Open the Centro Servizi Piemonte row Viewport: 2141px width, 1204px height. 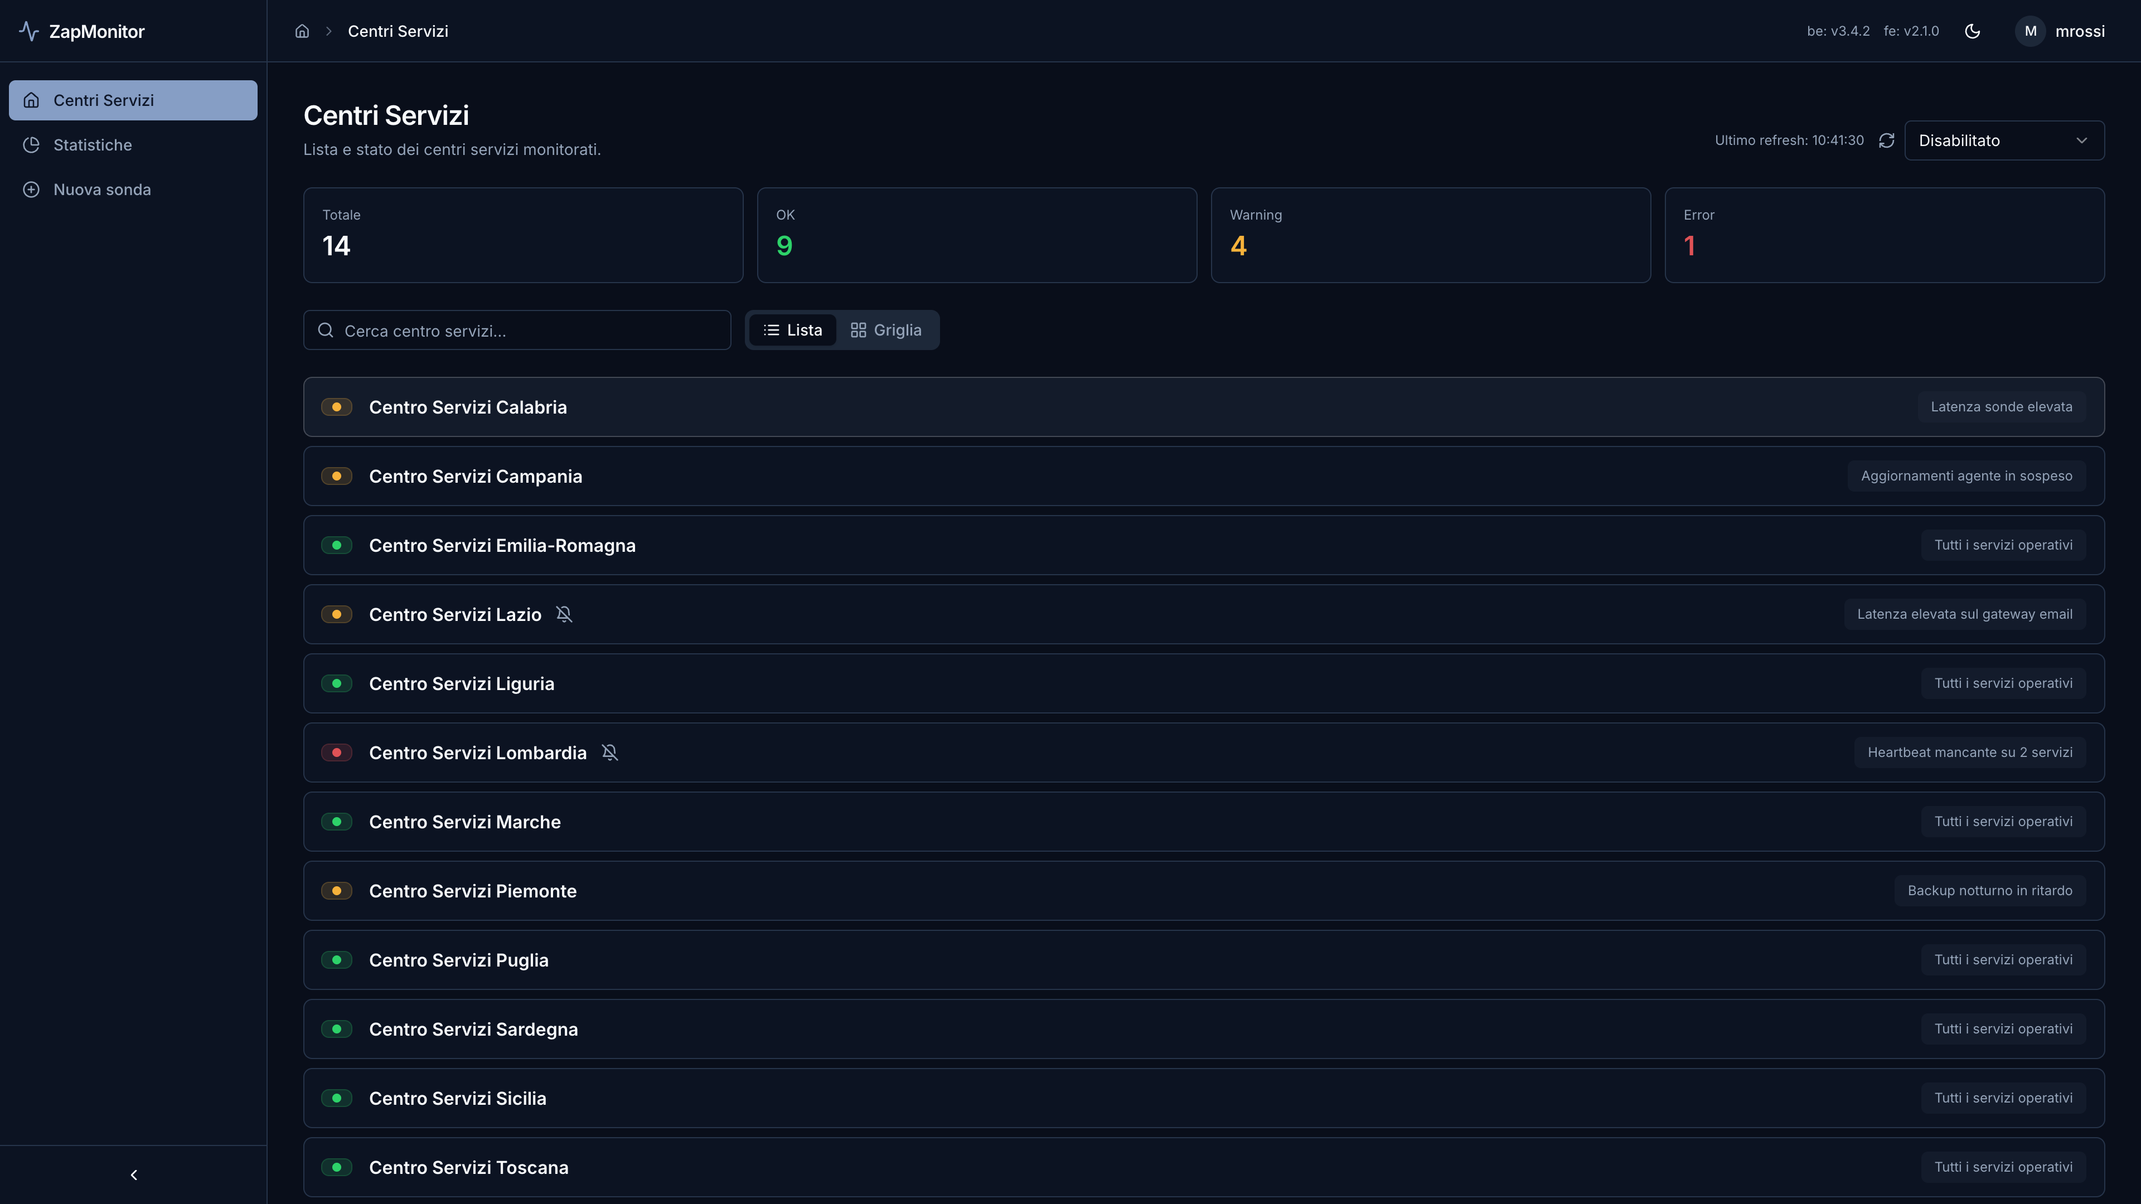pyautogui.click(x=1204, y=891)
